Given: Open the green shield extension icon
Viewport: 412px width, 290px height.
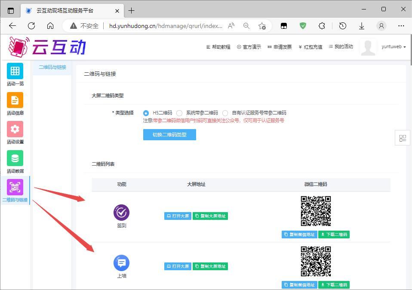Looking at the screenshot, I should point(303,26).
